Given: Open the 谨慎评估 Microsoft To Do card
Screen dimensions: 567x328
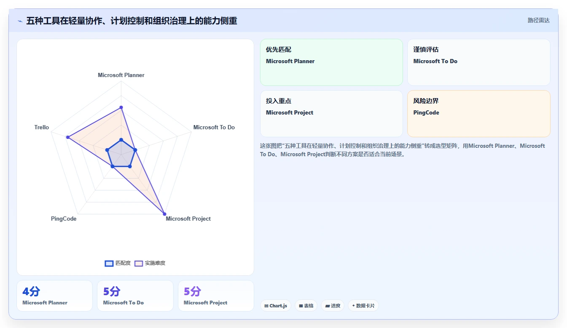Looking at the screenshot, I should [x=478, y=62].
